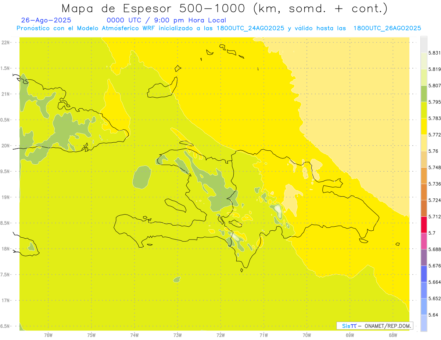Select the '72W' longitude label
The width and height of the screenshot is (441, 340).
coord(220,335)
